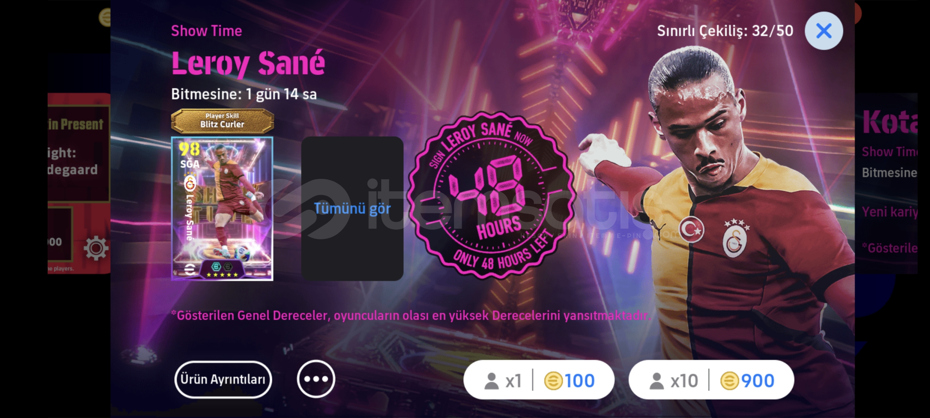
Task: Open the Tümünü gör card list
Action: [x=352, y=209]
